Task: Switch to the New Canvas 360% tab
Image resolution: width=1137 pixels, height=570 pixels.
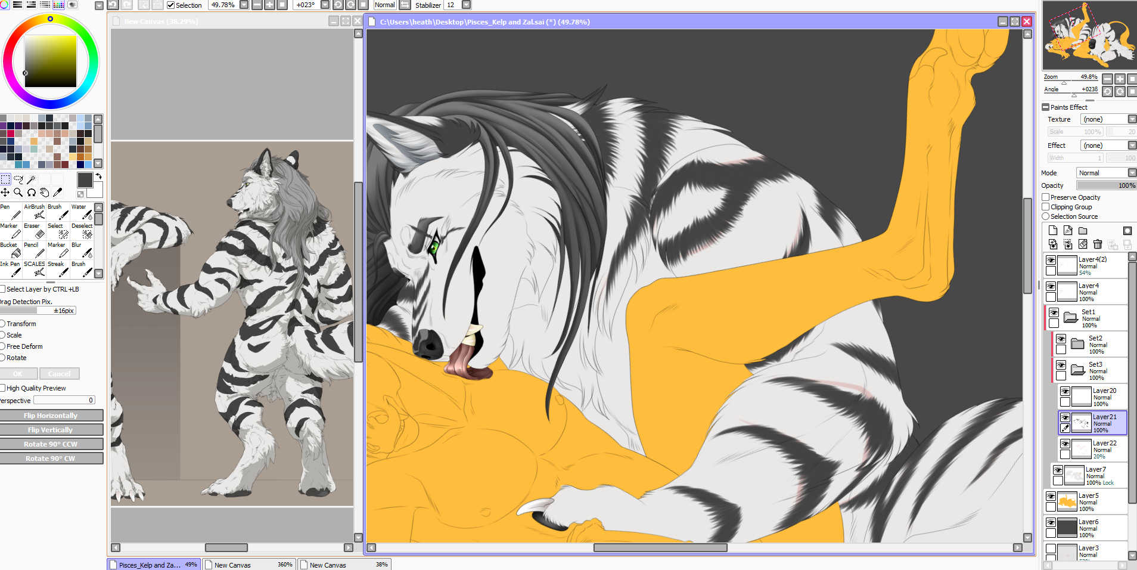Action: (x=249, y=565)
